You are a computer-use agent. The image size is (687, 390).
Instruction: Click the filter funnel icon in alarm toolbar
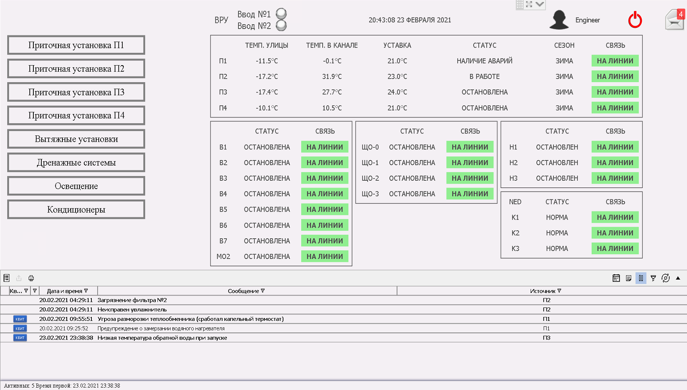click(x=653, y=278)
